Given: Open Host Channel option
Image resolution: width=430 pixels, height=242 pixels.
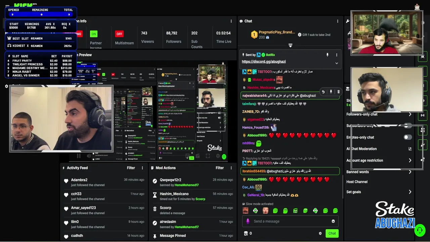Looking at the screenshot, I should 357,182.
